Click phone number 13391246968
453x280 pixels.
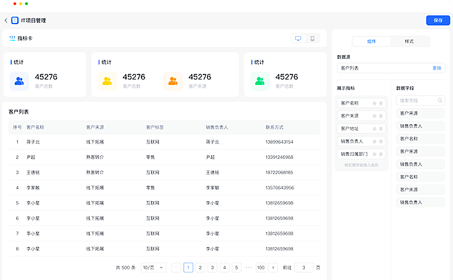click(x=279, y=157)
